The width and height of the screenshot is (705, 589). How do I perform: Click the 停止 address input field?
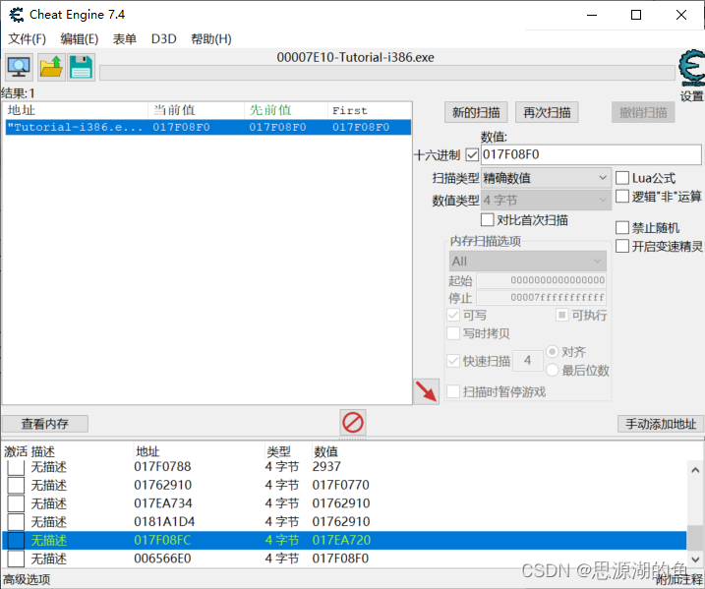click(x=542, y=298)
